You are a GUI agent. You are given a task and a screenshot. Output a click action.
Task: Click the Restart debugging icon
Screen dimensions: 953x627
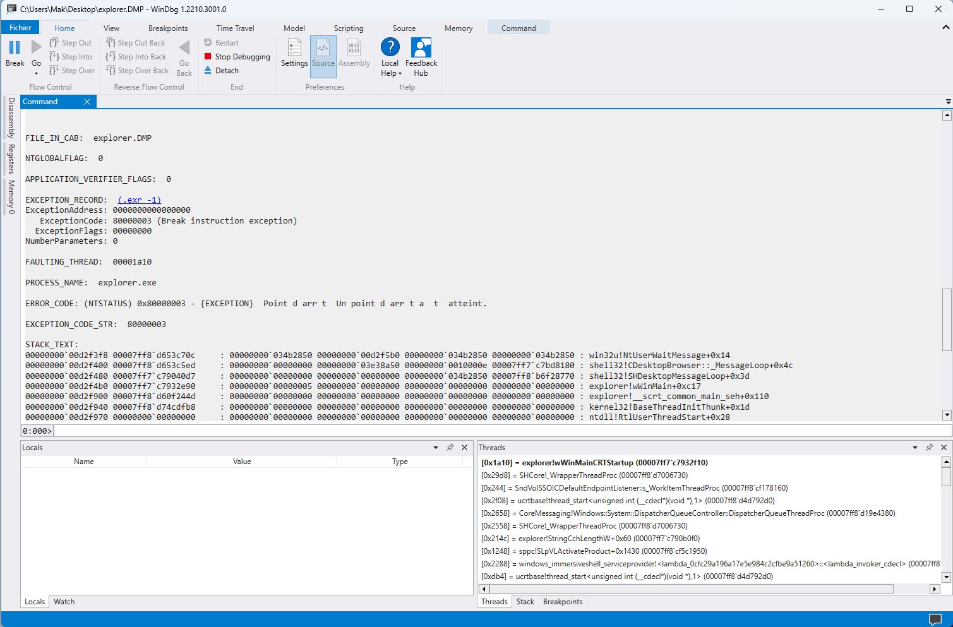[x=208, y=43]
